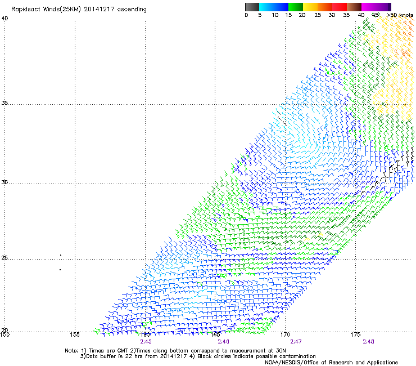The height and width of the screenshot is (366, 416).
Task: Click the purple overpass time '2:45'
Action: pos(146,342)
